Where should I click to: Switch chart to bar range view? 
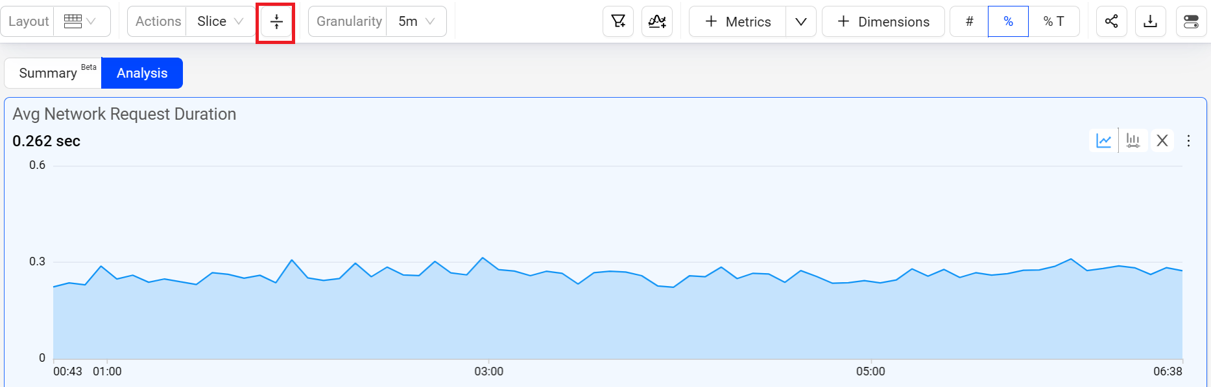(x=1133, y=140)
